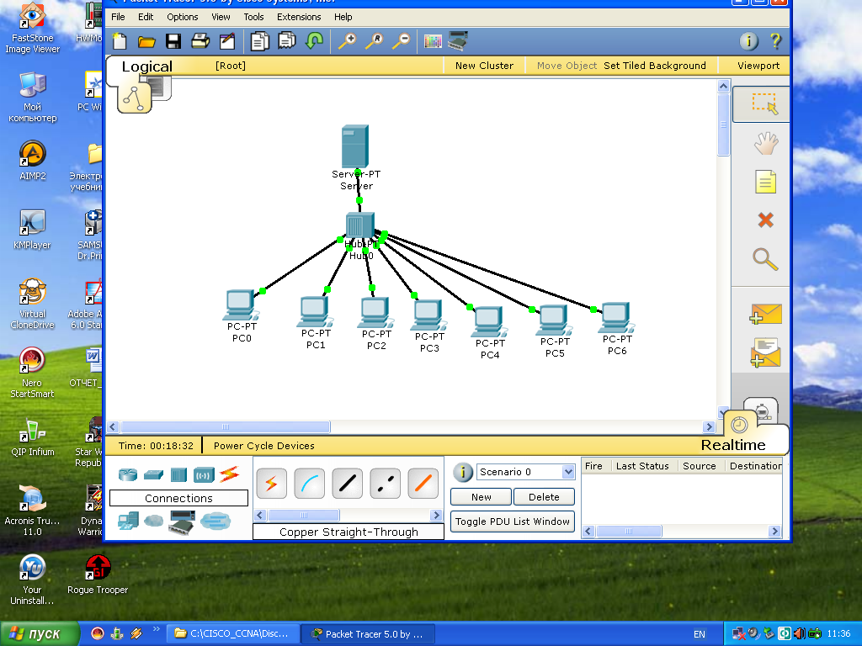Pick the Console cable connection icon
862x646 pixels.
click(310, 484)
